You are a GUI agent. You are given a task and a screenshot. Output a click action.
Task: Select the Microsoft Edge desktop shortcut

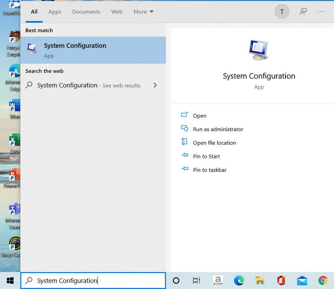tap(13, 78)
